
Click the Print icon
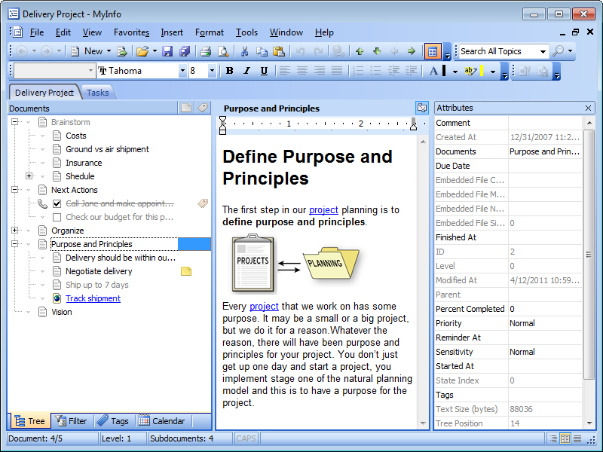click(205, 51)
